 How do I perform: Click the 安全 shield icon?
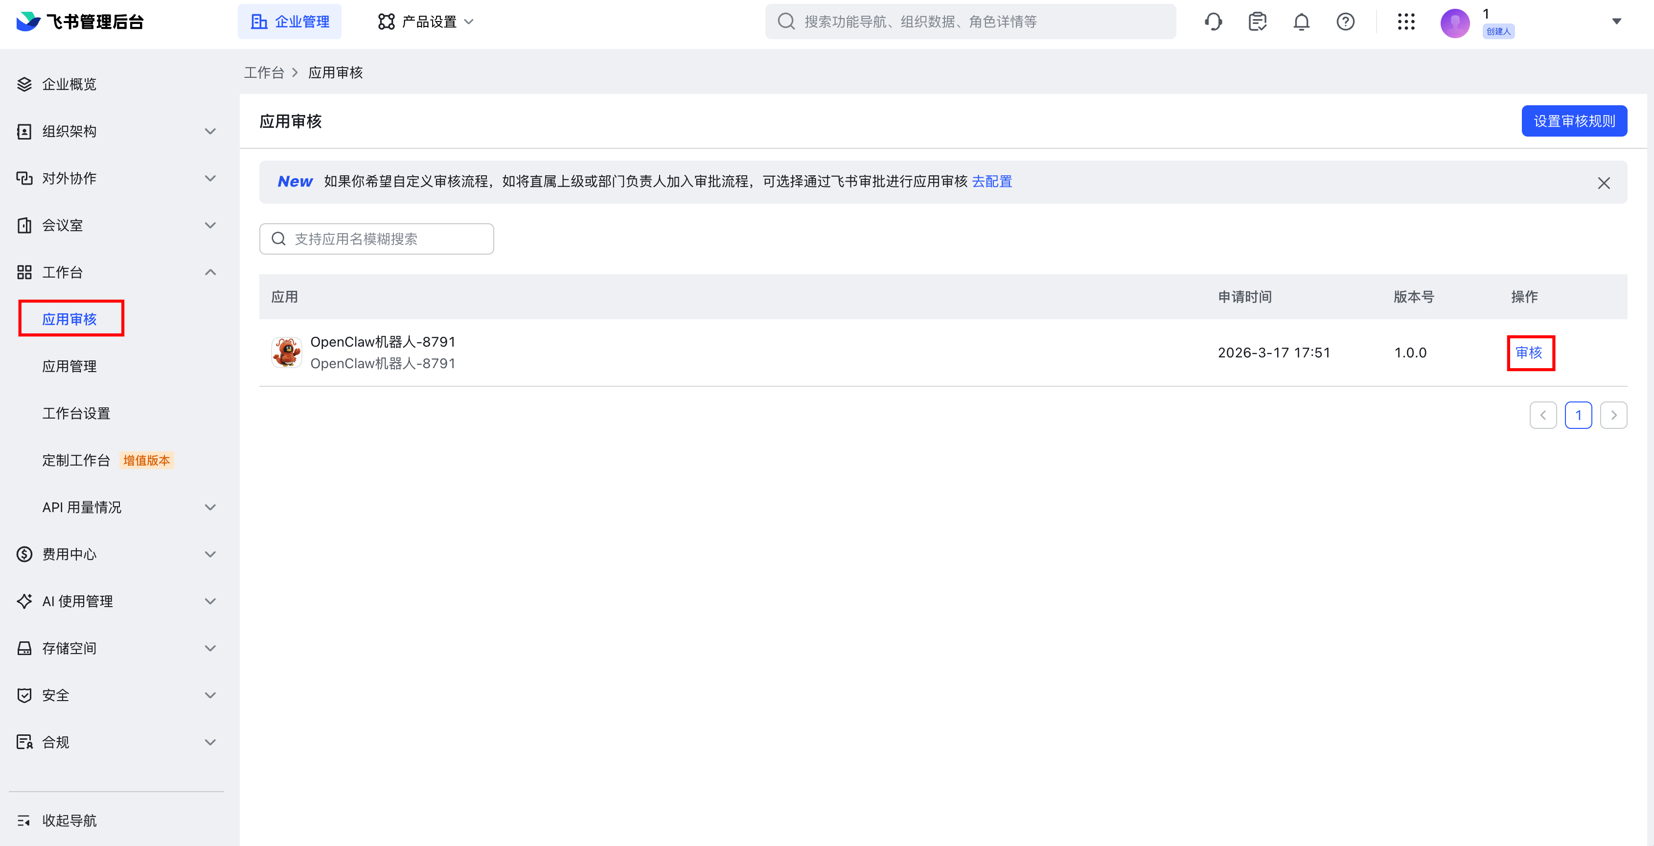[24, 694]
